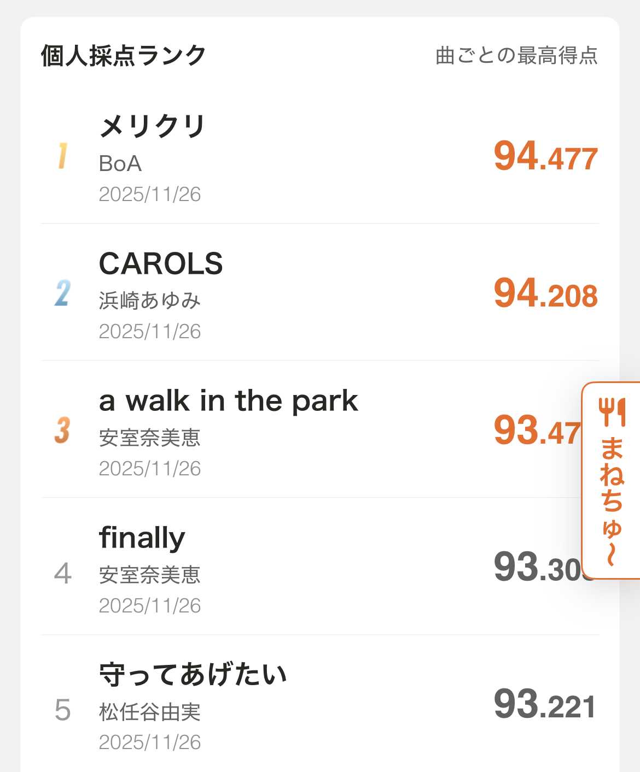640x772 pixels.
Task: Open the song メリクリ
Action: 152,127
